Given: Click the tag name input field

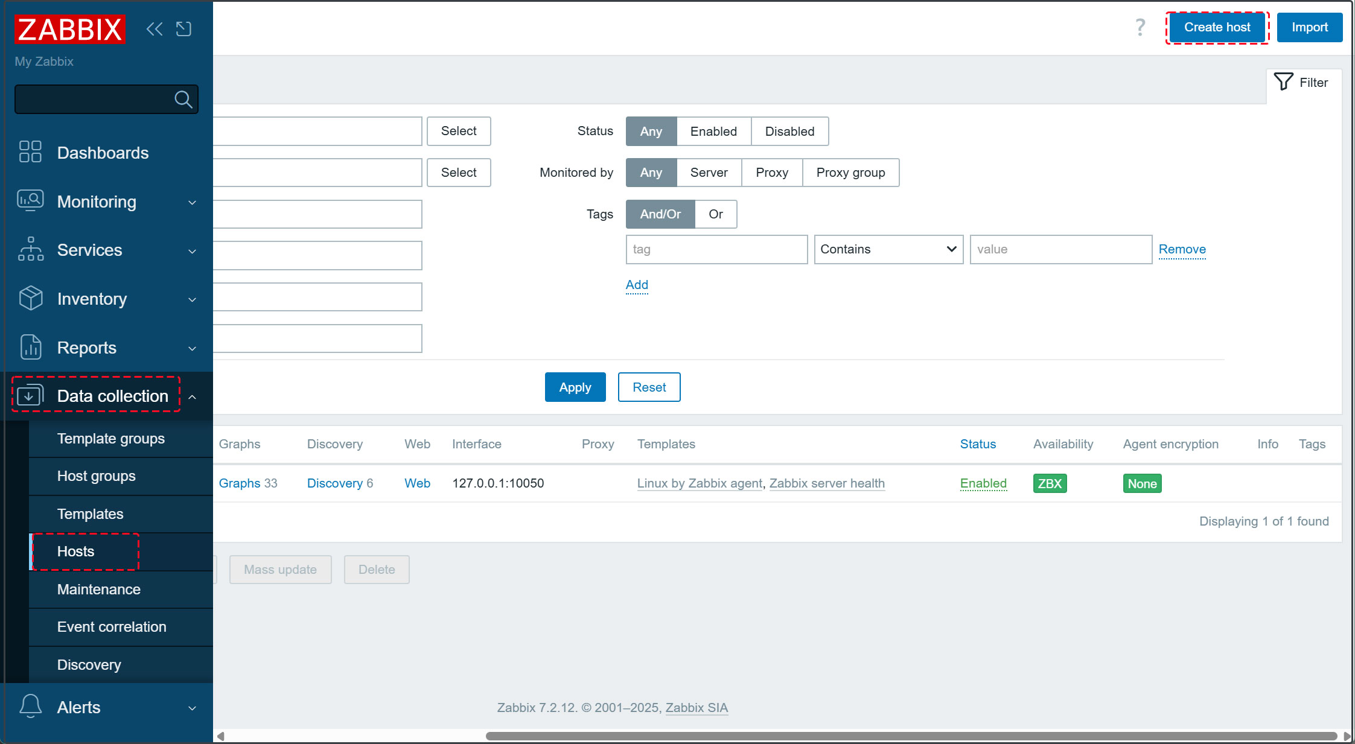Looking at the screenshot, I should (716, 249).
